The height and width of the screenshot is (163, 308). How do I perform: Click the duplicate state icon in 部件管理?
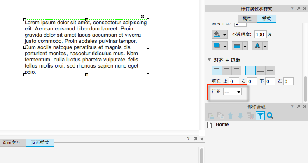point(221,116)
